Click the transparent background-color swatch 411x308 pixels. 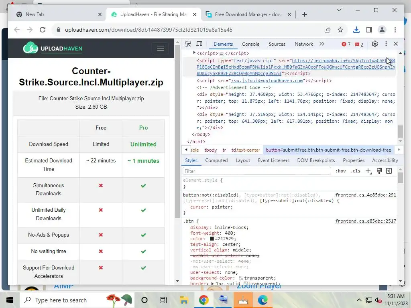click(241, 278)
